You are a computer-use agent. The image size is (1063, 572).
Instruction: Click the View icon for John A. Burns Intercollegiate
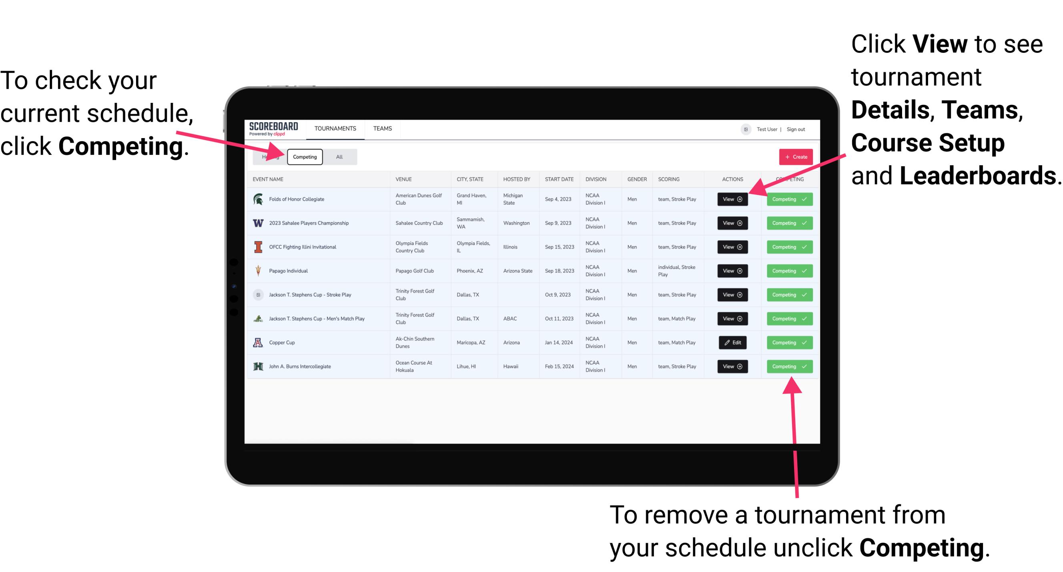[x=731, y=366]
